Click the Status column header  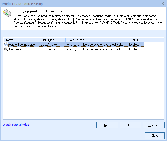tap(136, 40)
